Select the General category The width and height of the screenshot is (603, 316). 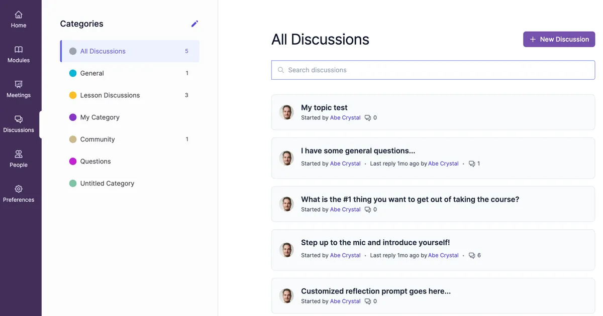91,73
